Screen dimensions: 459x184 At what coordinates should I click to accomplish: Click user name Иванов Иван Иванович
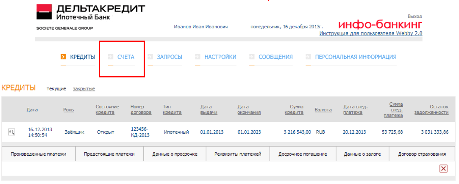(x=201, y=27)
